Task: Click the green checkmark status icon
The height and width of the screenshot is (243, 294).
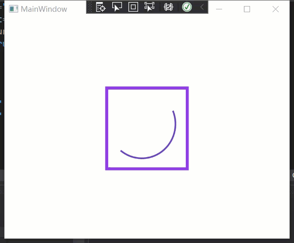Action: click(x=187, y=7)
